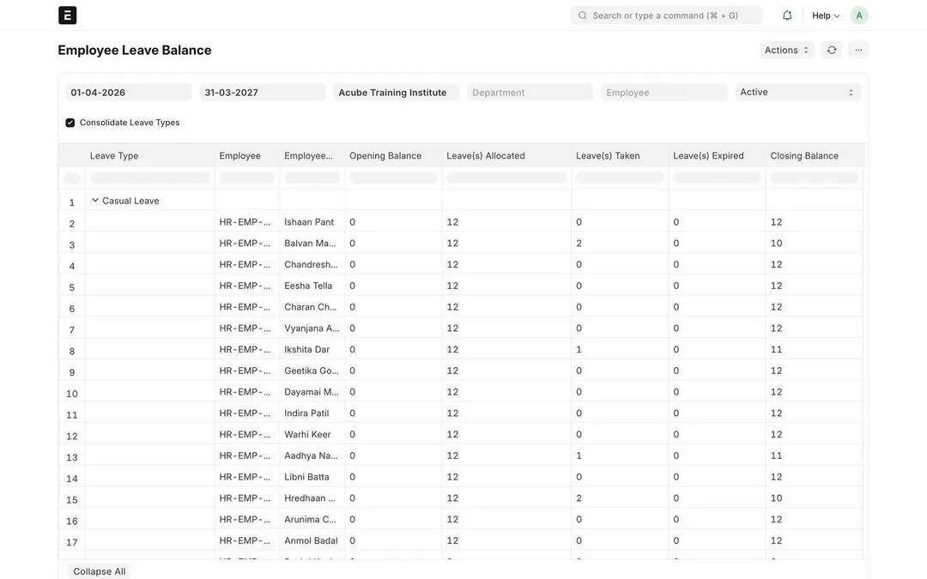The image size is (927, 579).
Task: Click the Employee Leave Balance page title
Action: click(135, 51)
